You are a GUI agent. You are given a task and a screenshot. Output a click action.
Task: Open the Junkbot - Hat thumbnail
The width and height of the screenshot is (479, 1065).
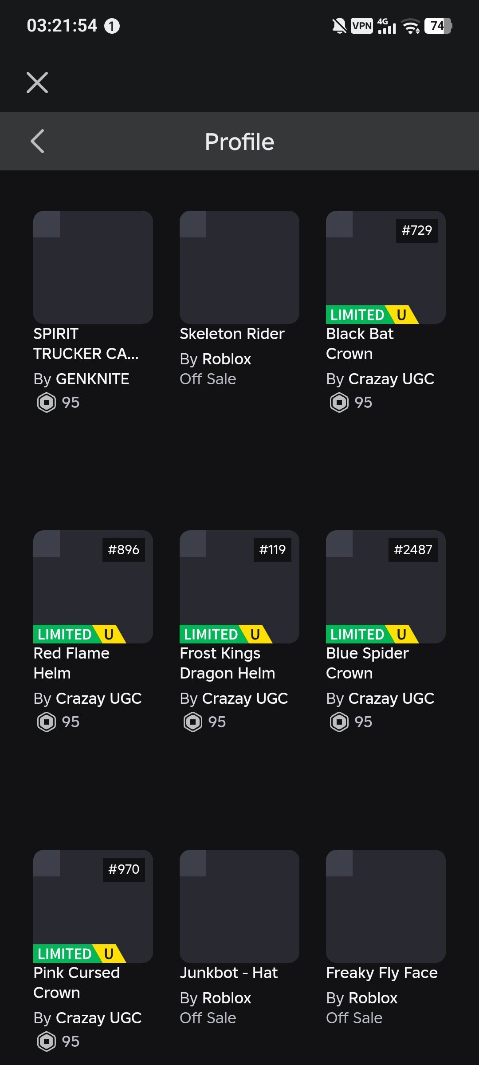click(x=239, y=906)
